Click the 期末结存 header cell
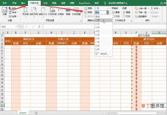Screen dimensions: 167x115 point(149,39)
